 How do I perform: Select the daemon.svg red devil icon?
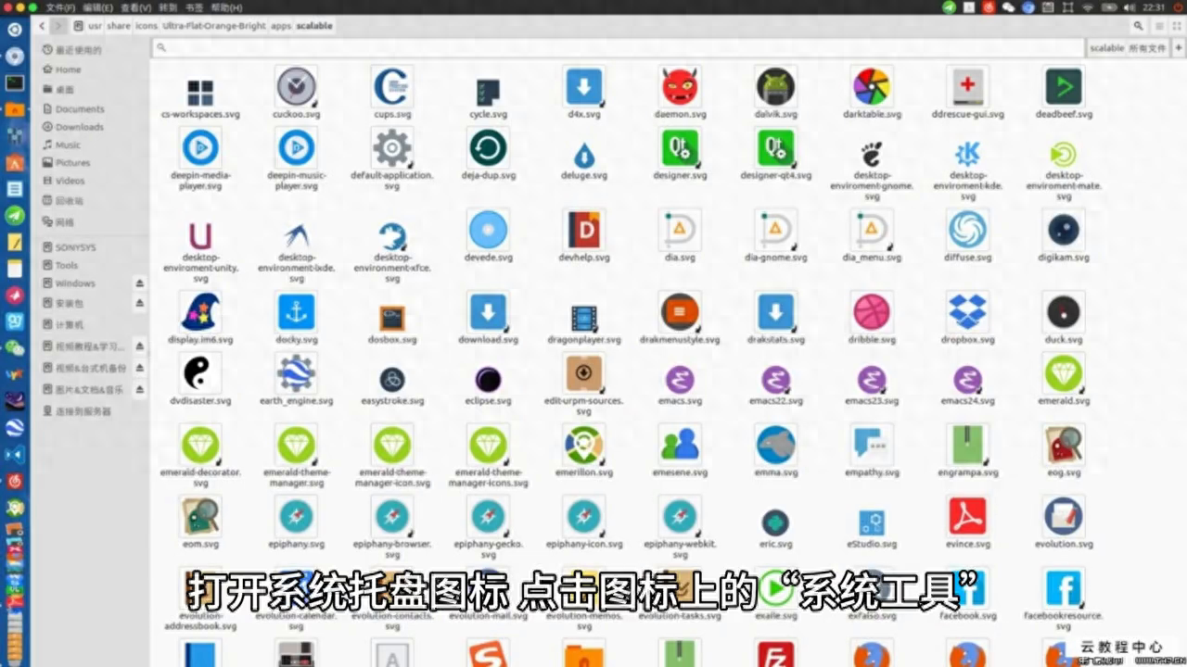tap(680, 87)
